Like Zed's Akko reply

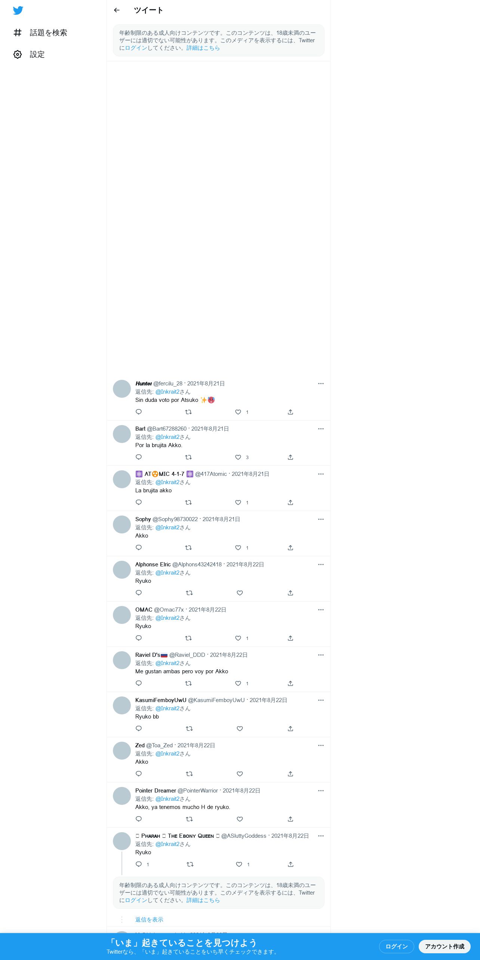[240, 774]
